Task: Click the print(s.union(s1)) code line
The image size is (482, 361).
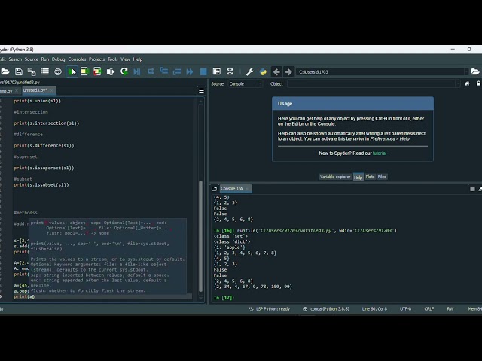Action: [x=37, y=101]
